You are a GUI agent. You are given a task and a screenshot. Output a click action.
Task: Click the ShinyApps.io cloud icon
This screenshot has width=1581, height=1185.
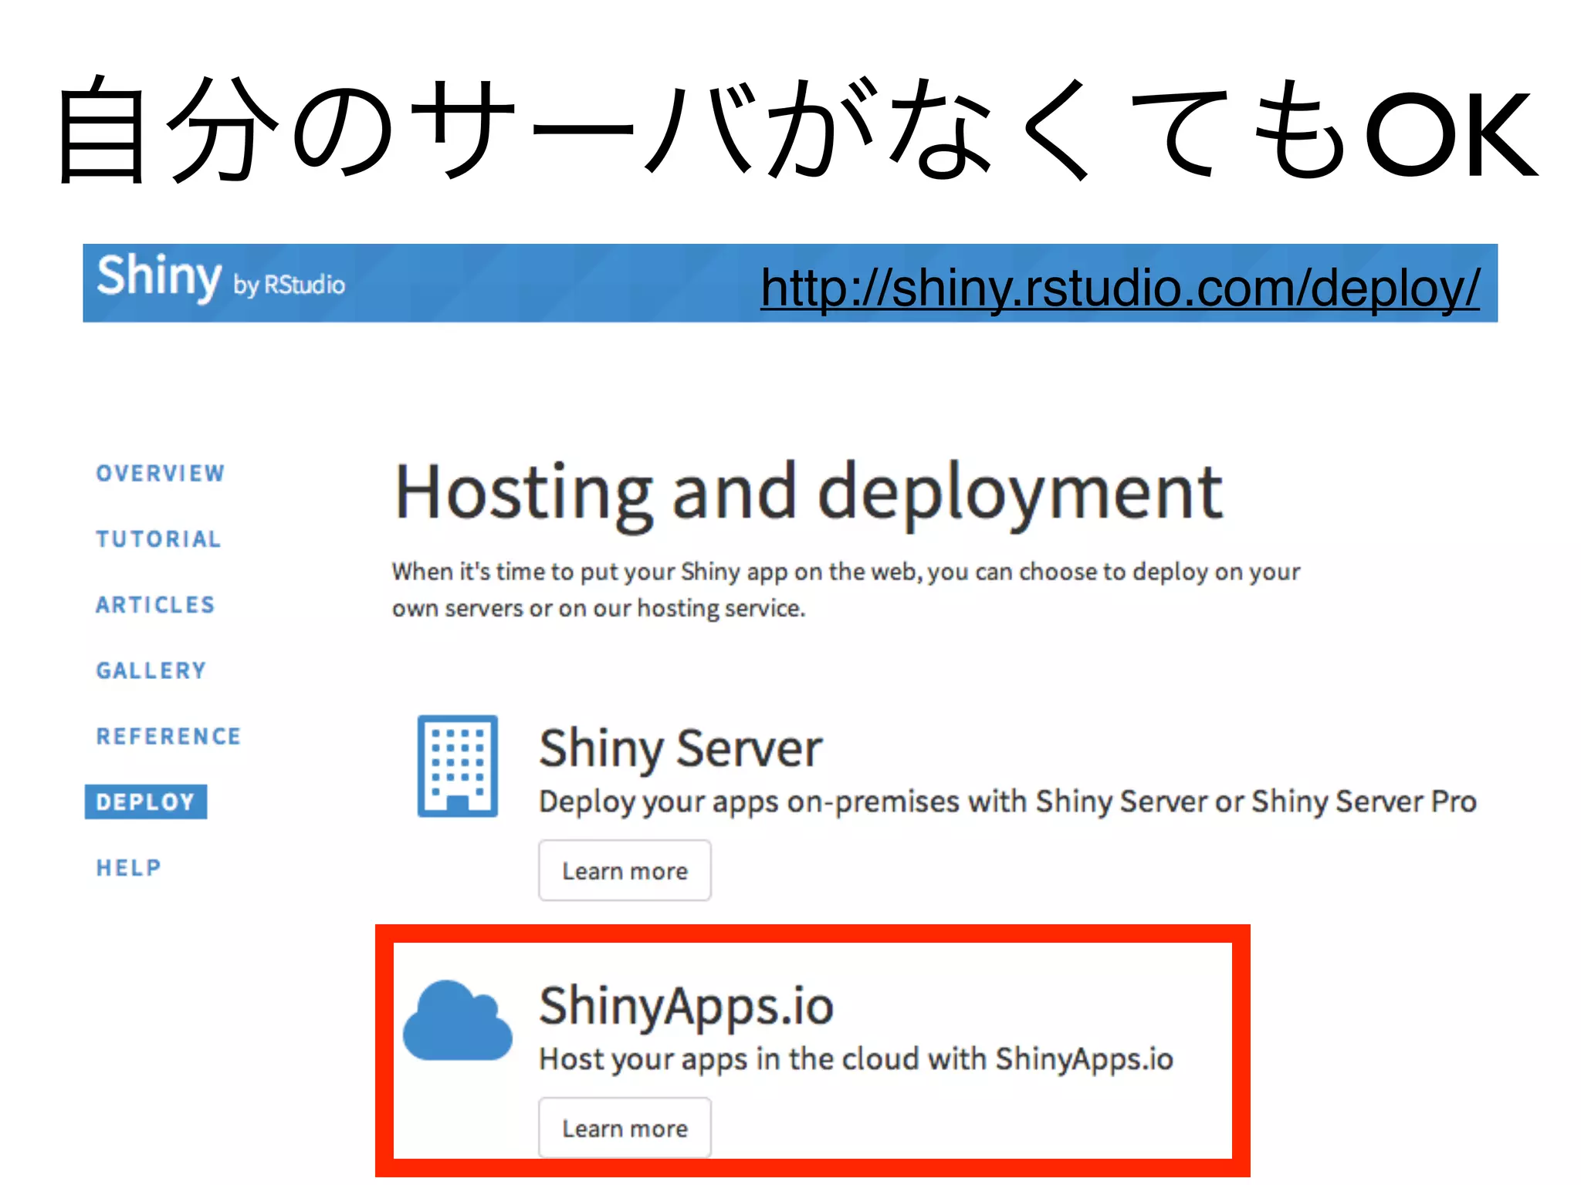[458, 1020]
